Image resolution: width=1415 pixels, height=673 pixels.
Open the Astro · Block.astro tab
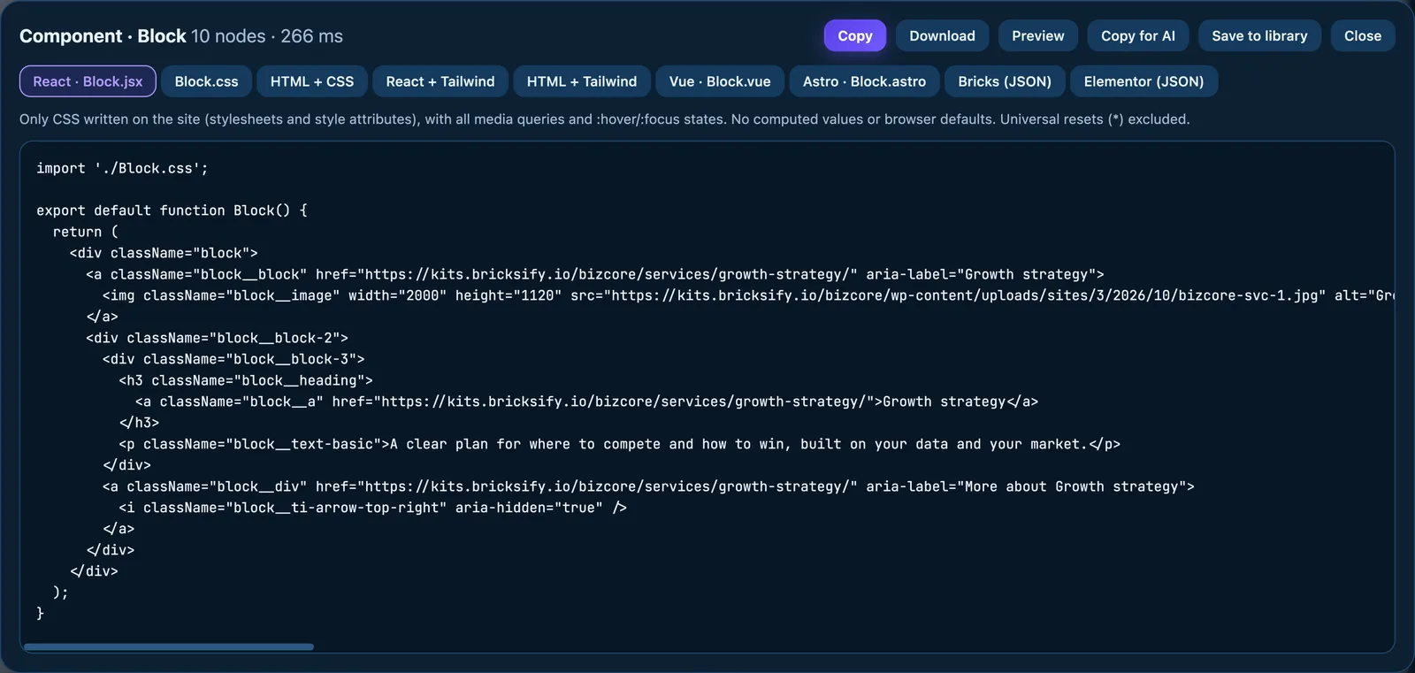(x=864, y=81)
